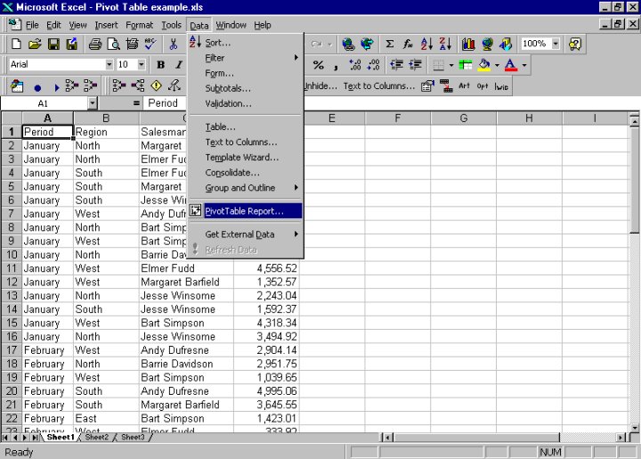Open the Office Assistant help icon
Screen dimensions: 641x459
pos(575,44)
